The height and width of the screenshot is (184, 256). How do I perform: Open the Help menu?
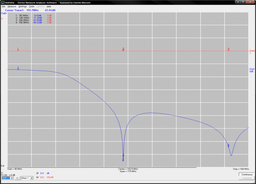[x=49, y=6]
